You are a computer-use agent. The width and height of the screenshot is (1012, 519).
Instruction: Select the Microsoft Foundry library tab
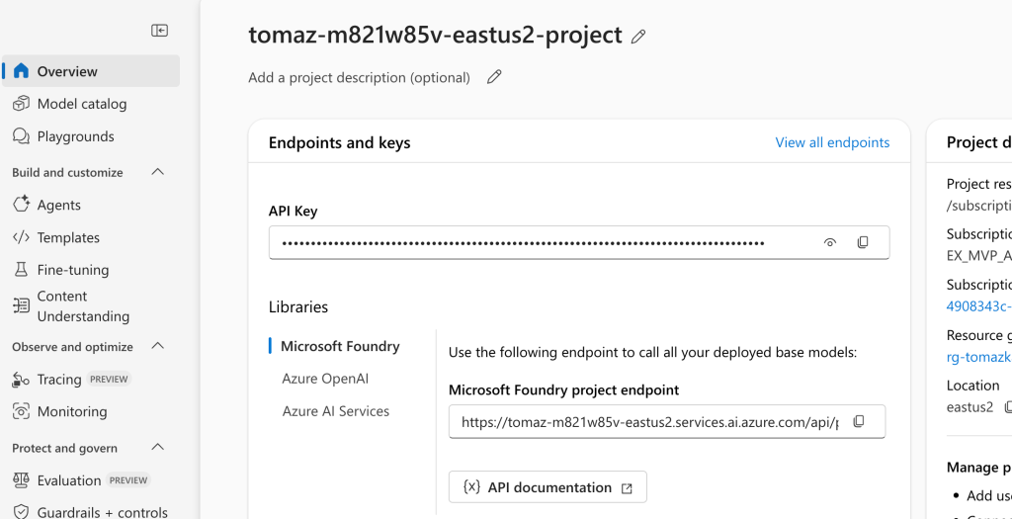tap(340, 346)
